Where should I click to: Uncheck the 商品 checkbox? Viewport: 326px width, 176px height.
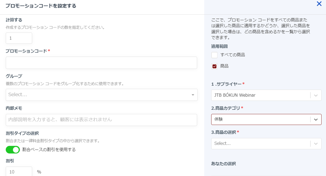pyautogui.click(x=215, y=66)
